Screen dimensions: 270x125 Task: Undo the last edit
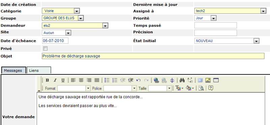138,80
